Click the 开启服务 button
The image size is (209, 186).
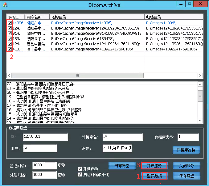pyautogui.click(x=154, y=165)
